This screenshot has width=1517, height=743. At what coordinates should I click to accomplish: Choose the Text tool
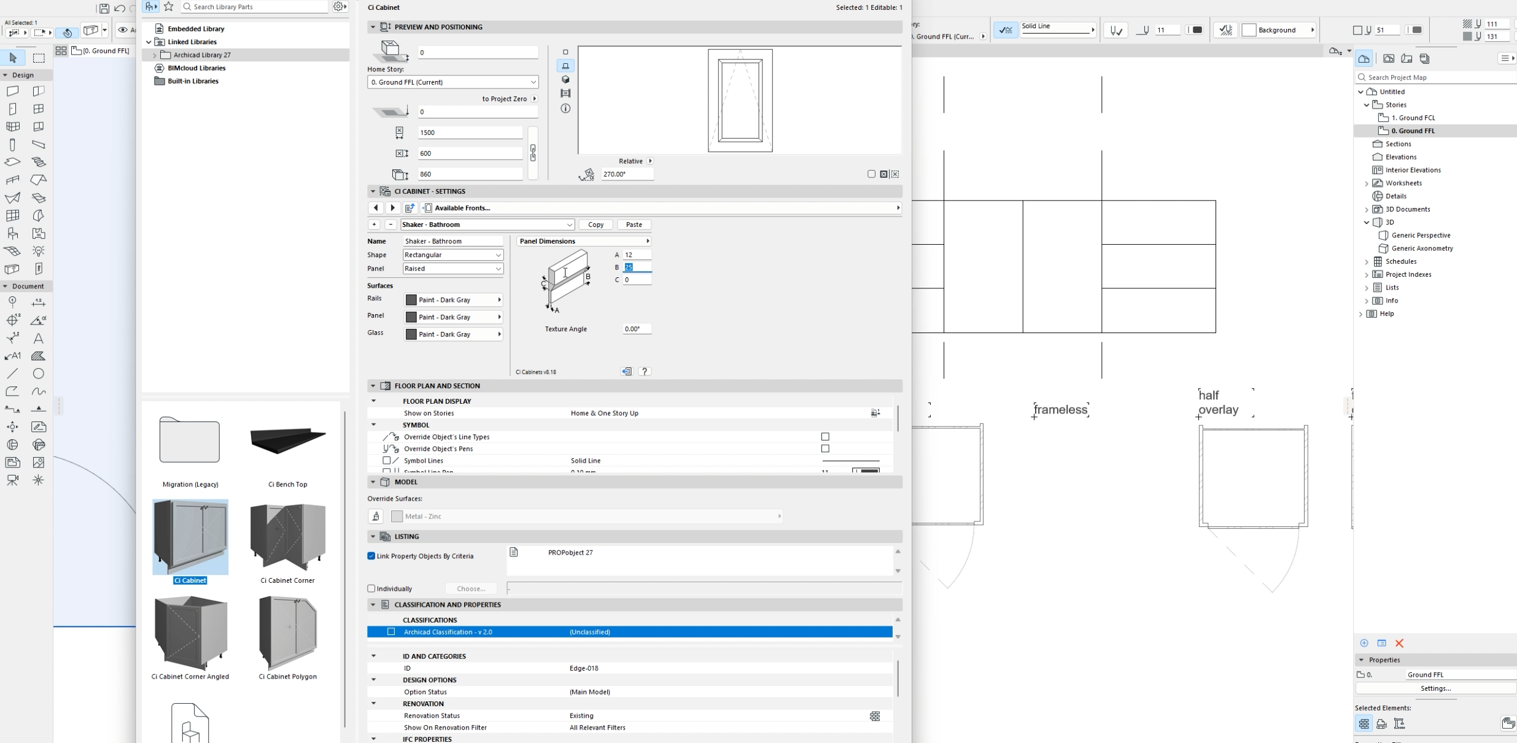[x=39, y=339]
